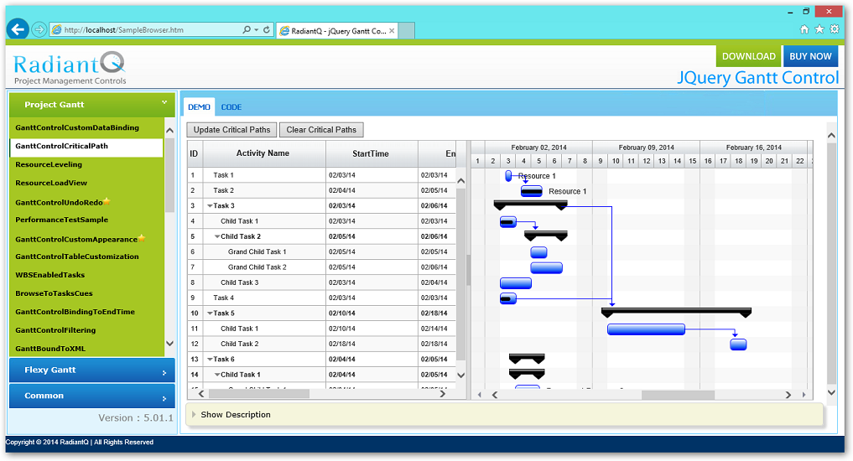
Task: Click Task 5 start date 02/10/14
Action: (341, 313)
